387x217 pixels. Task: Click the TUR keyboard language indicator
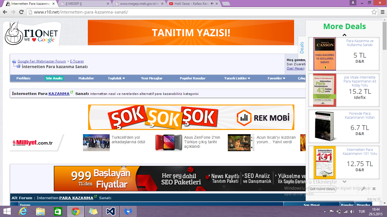click(x=362, y=212)
